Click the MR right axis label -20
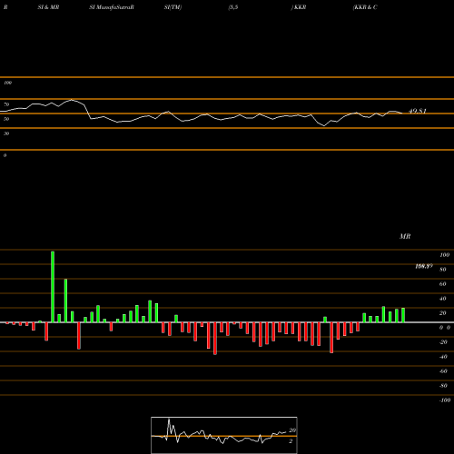 [x=443, y=342]
